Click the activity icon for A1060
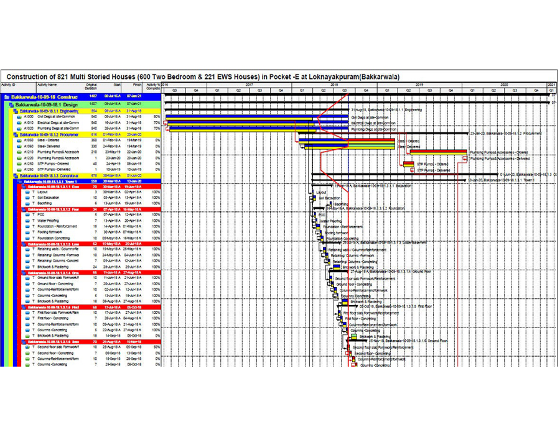The height and width of the screenshot is (435, 560). pos(19,146)
